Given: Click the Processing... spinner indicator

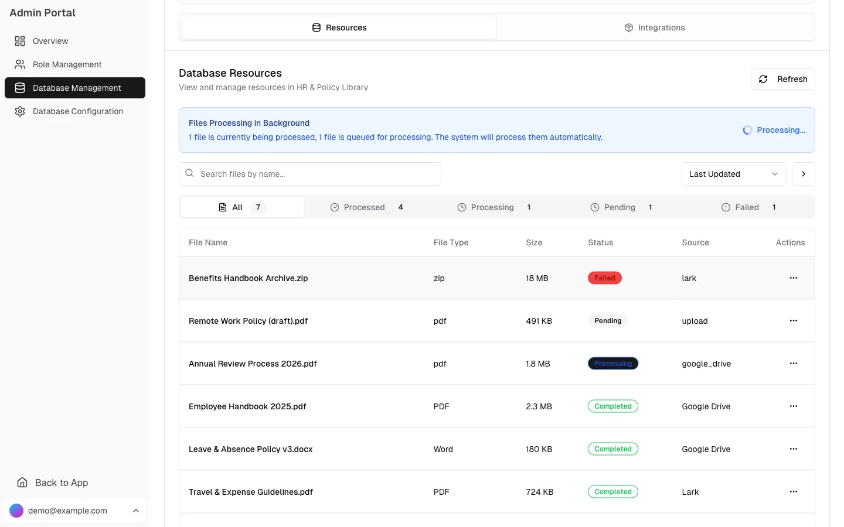Looking at the screenshot, I should click(x=774, y=130).
